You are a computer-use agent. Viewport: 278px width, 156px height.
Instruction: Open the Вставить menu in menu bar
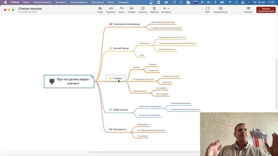click(61, 2)
